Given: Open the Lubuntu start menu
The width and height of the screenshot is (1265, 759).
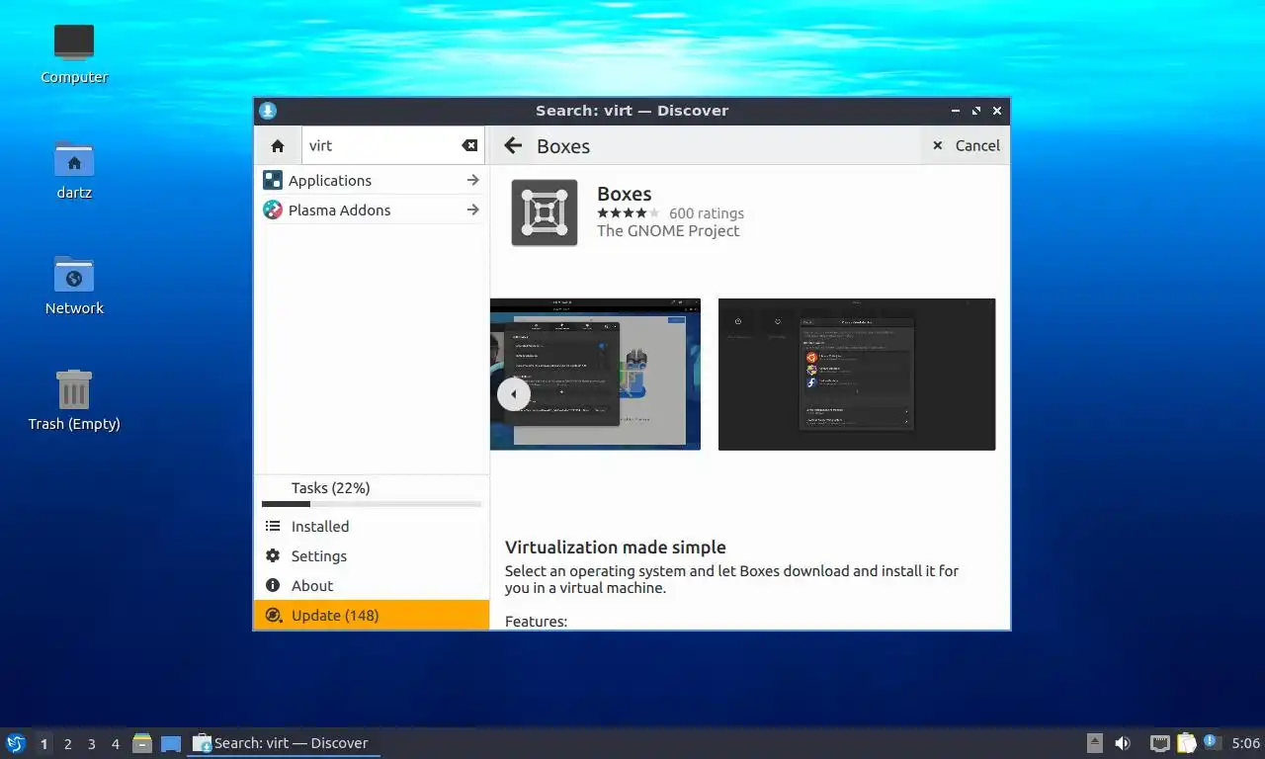Looking at the screenshot, I should (x=16, y=743).
